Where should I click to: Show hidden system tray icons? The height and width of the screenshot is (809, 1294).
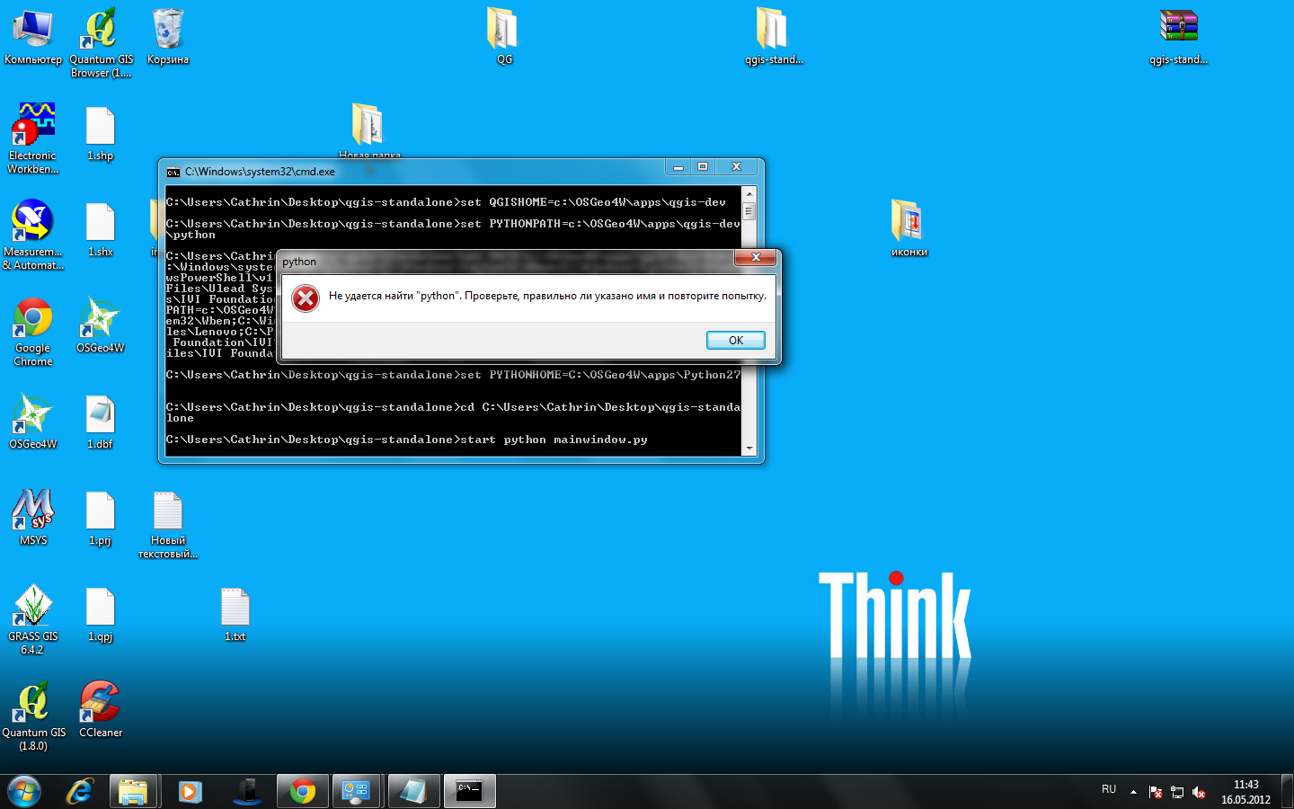[x=1133, y=792]
